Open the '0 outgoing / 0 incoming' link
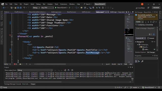162x91 pixels. (x=145, y=25)
